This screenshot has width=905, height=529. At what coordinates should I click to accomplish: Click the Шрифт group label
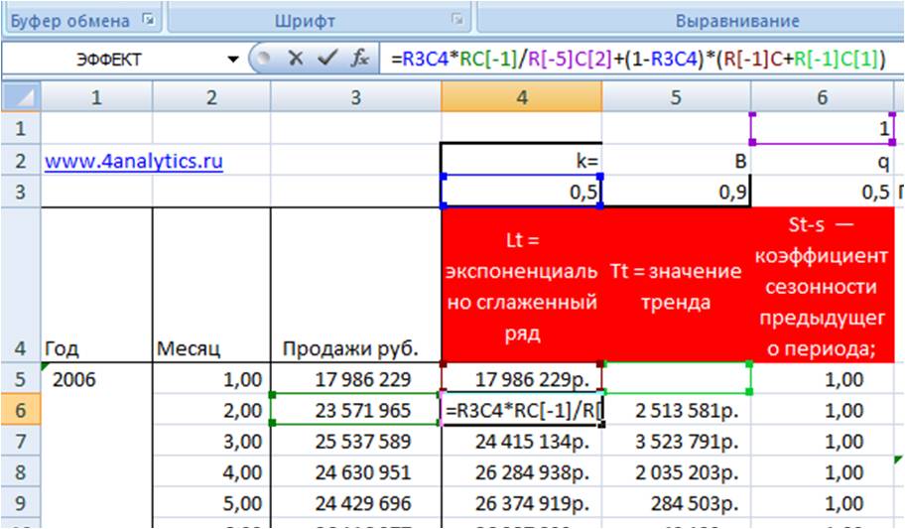[x=305, y=21]
